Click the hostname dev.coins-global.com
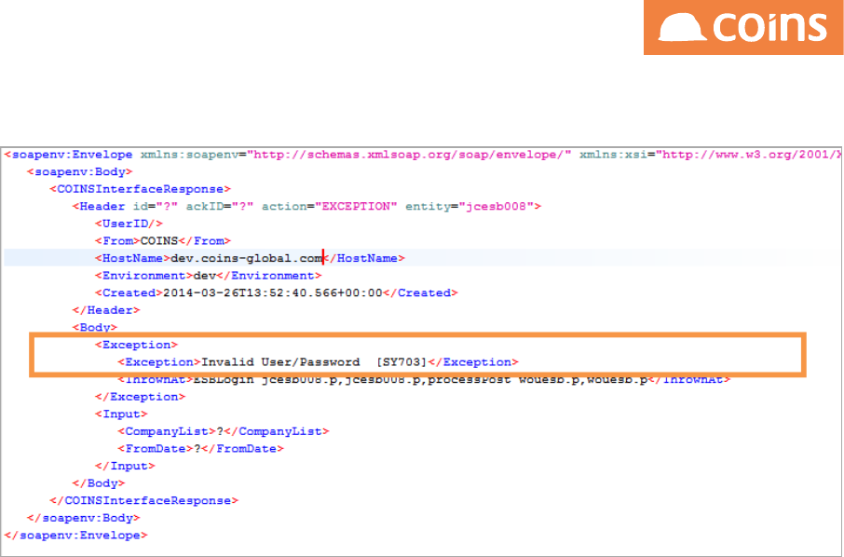Image resolution: width=844 pixels, height=557 pixels. point(247,258)
